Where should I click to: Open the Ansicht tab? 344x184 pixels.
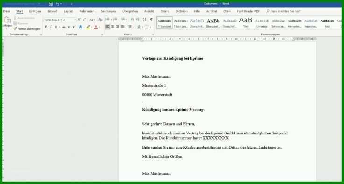149,11
